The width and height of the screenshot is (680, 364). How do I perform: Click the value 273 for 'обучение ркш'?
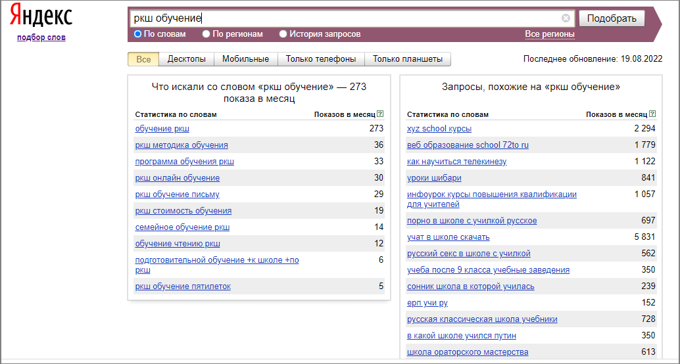[377, 129]
